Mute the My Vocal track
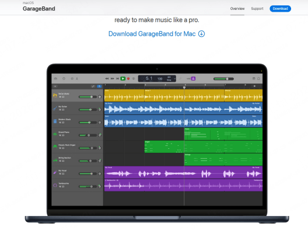The image size is (308, 230). point(60,174)
